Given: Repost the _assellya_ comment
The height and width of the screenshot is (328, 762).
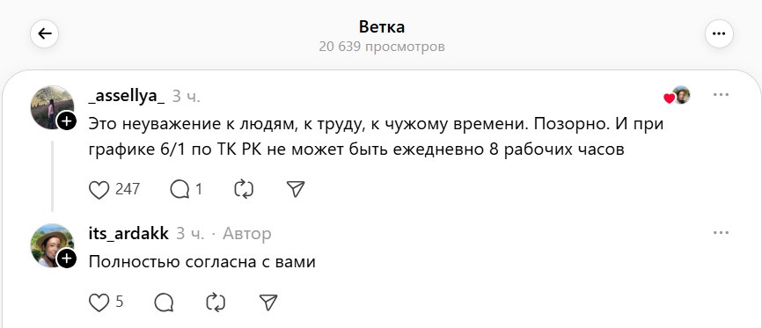Looking at the screenshot, I should coord(244,189).
